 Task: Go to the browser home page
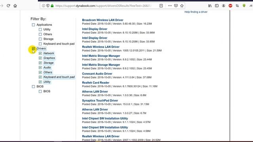[15, 6]
